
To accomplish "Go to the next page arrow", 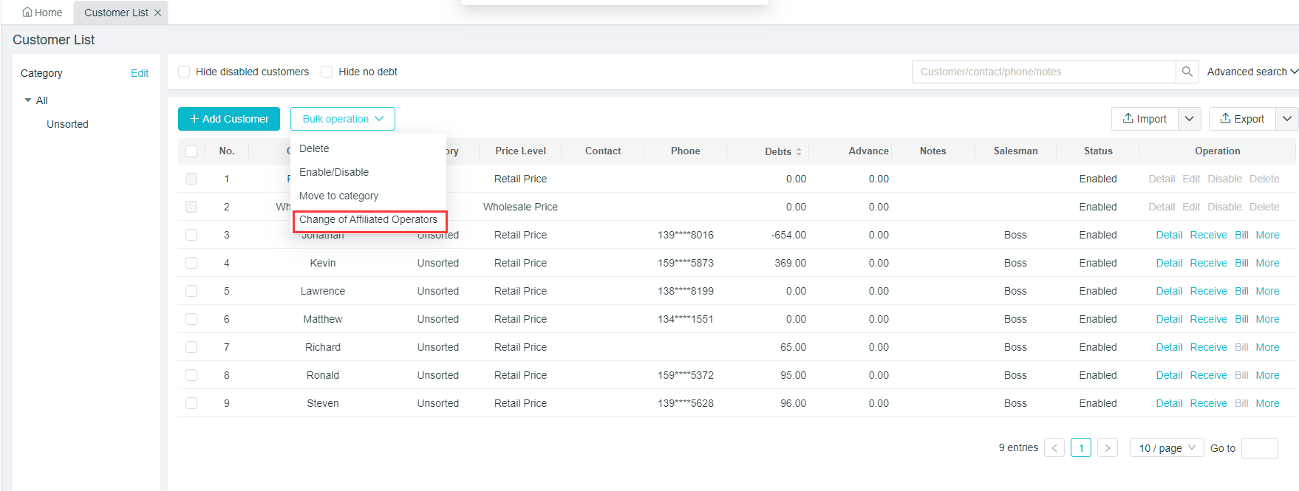I will click(1107, 448).
